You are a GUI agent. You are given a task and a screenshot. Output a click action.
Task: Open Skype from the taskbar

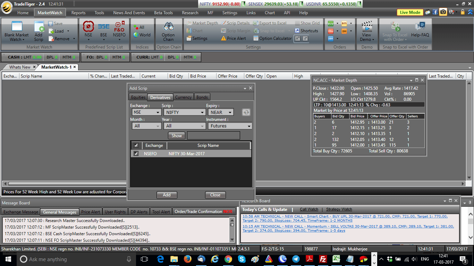[x=242, y=259]
